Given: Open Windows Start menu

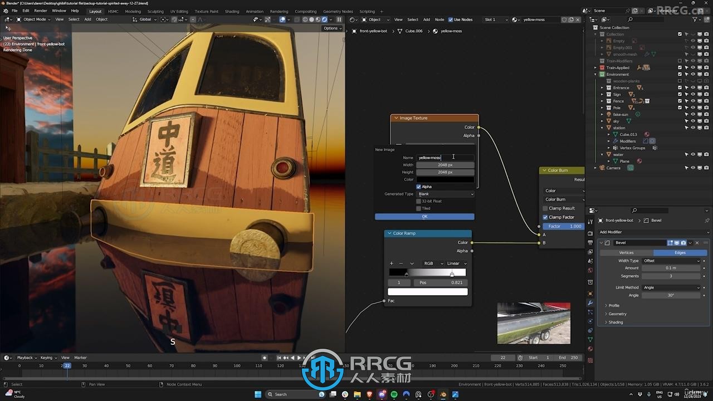Looking at the screenshot, I should 258,394.
